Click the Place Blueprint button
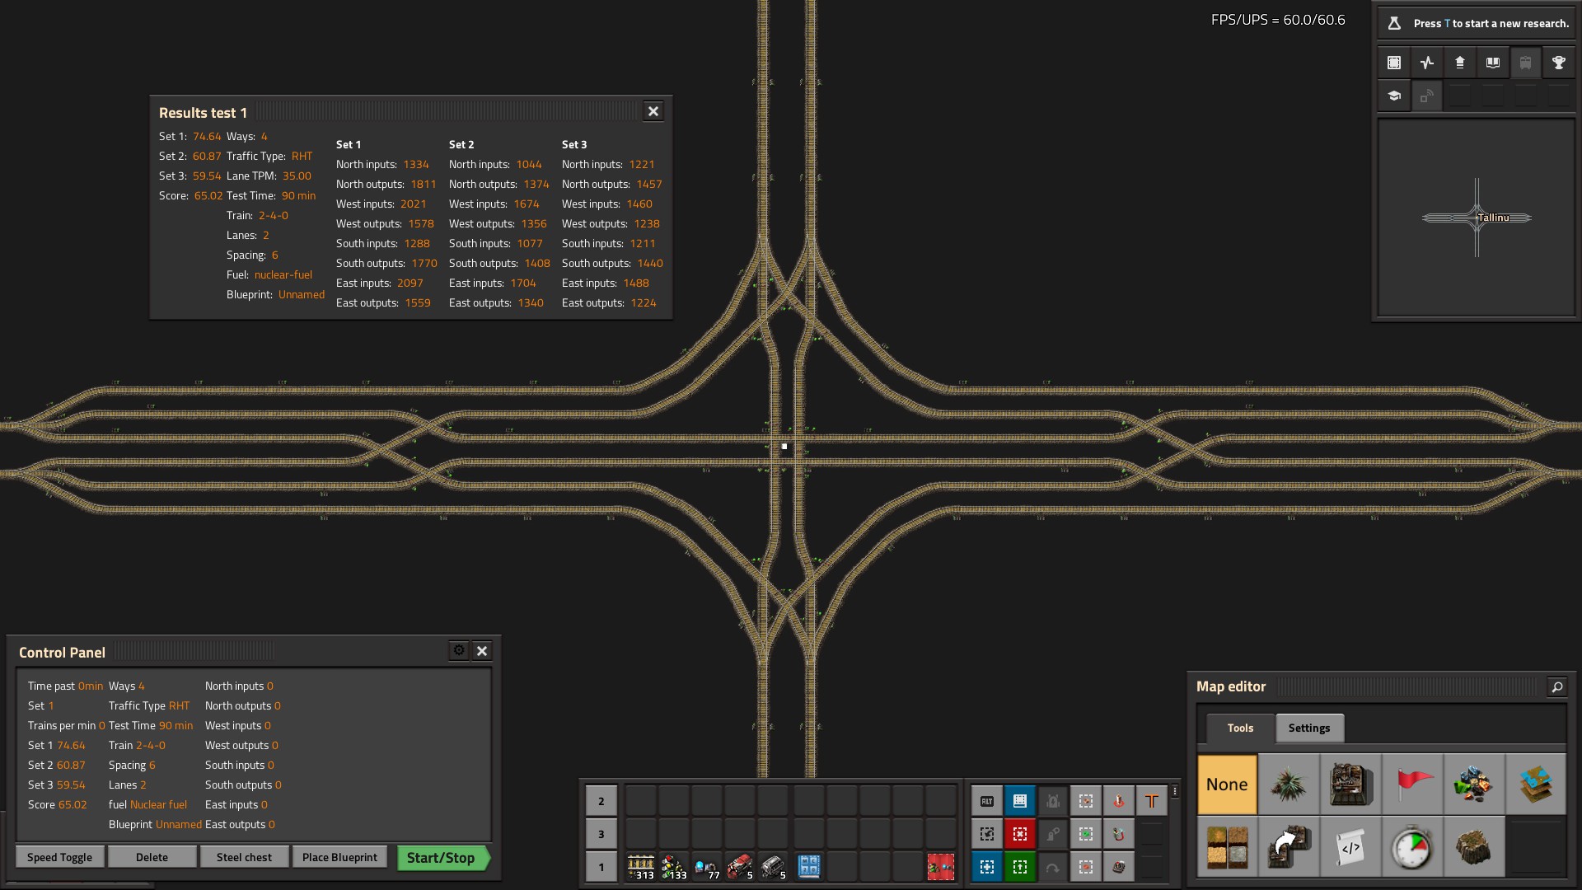 coord(339,857)
